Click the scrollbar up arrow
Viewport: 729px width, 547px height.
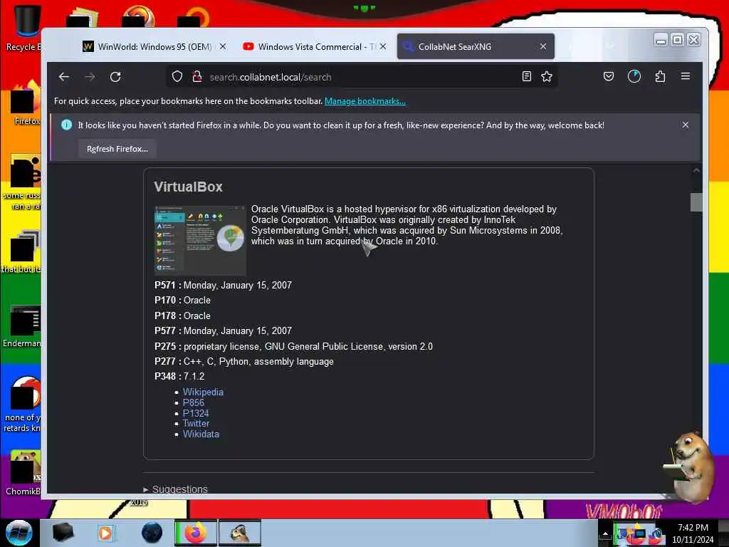pyautogui.click(x=696, y=171)
